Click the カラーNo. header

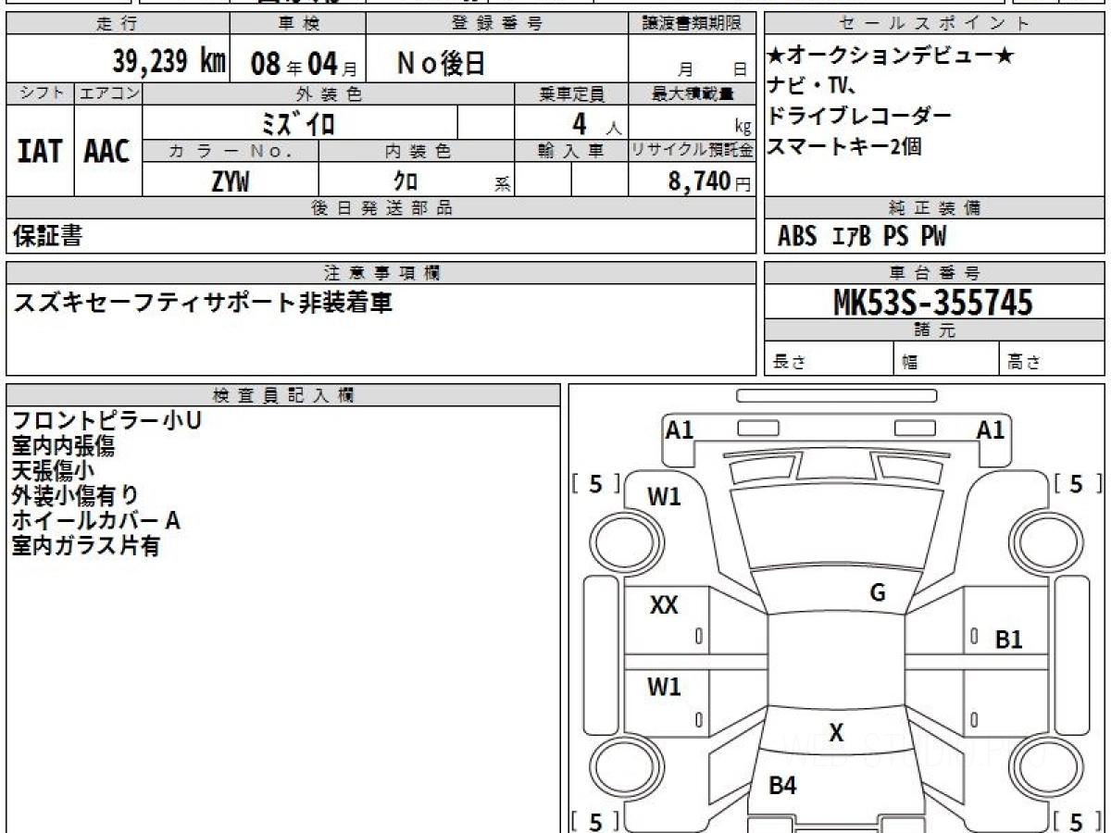(x=231, y=151)
